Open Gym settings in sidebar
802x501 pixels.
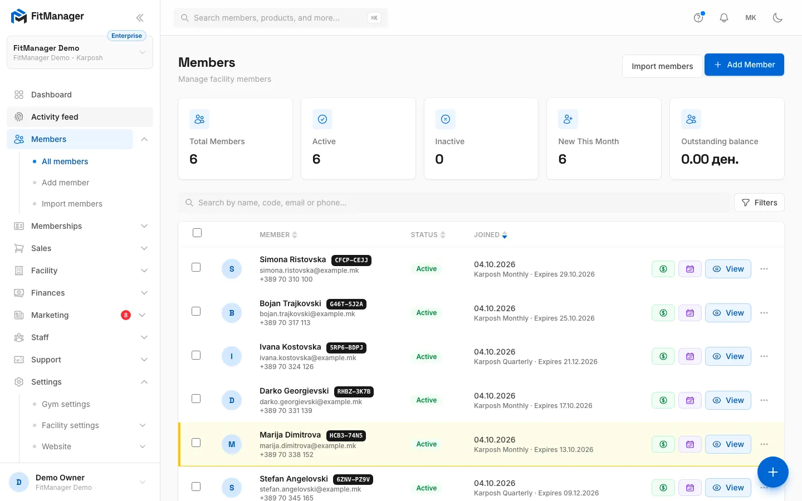[x=66, y=404]
